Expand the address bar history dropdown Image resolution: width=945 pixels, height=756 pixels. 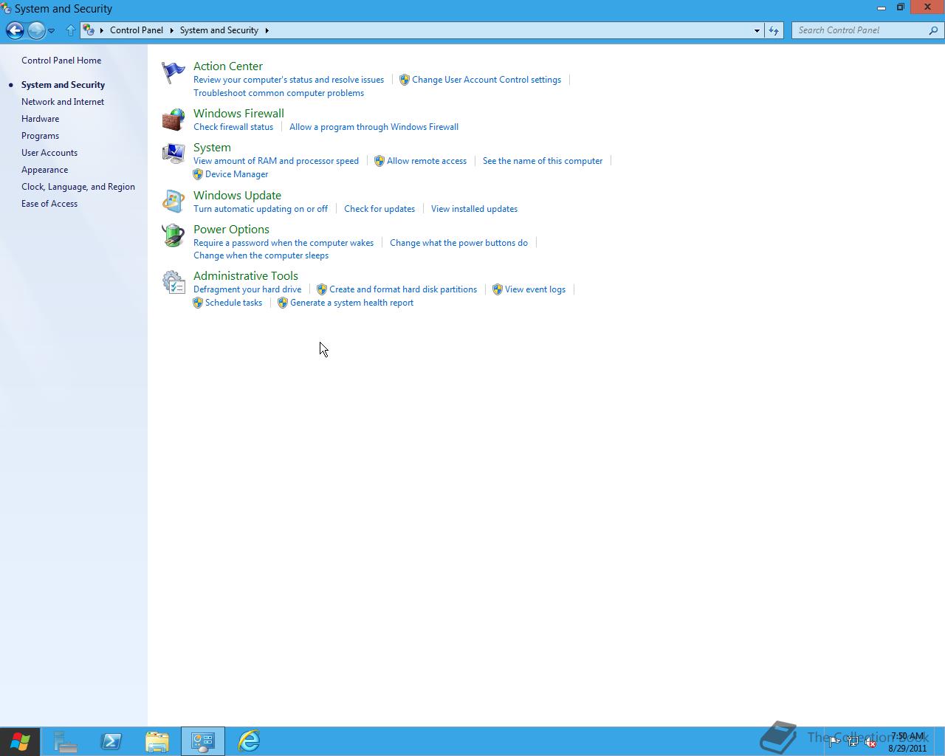pyautogui.click(x=757, y=30)
